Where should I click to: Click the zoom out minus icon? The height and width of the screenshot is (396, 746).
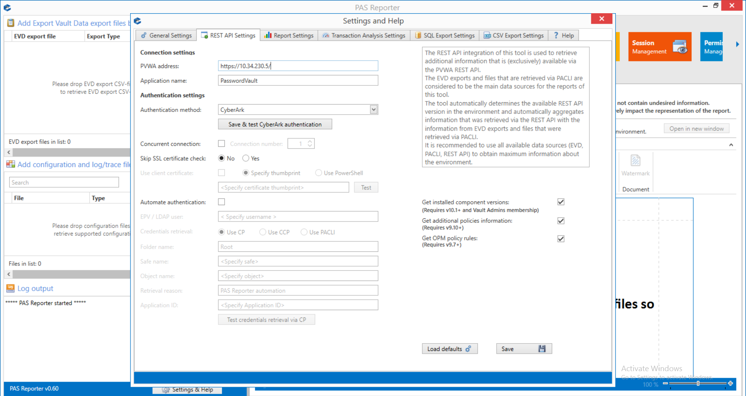coord(665,383)
